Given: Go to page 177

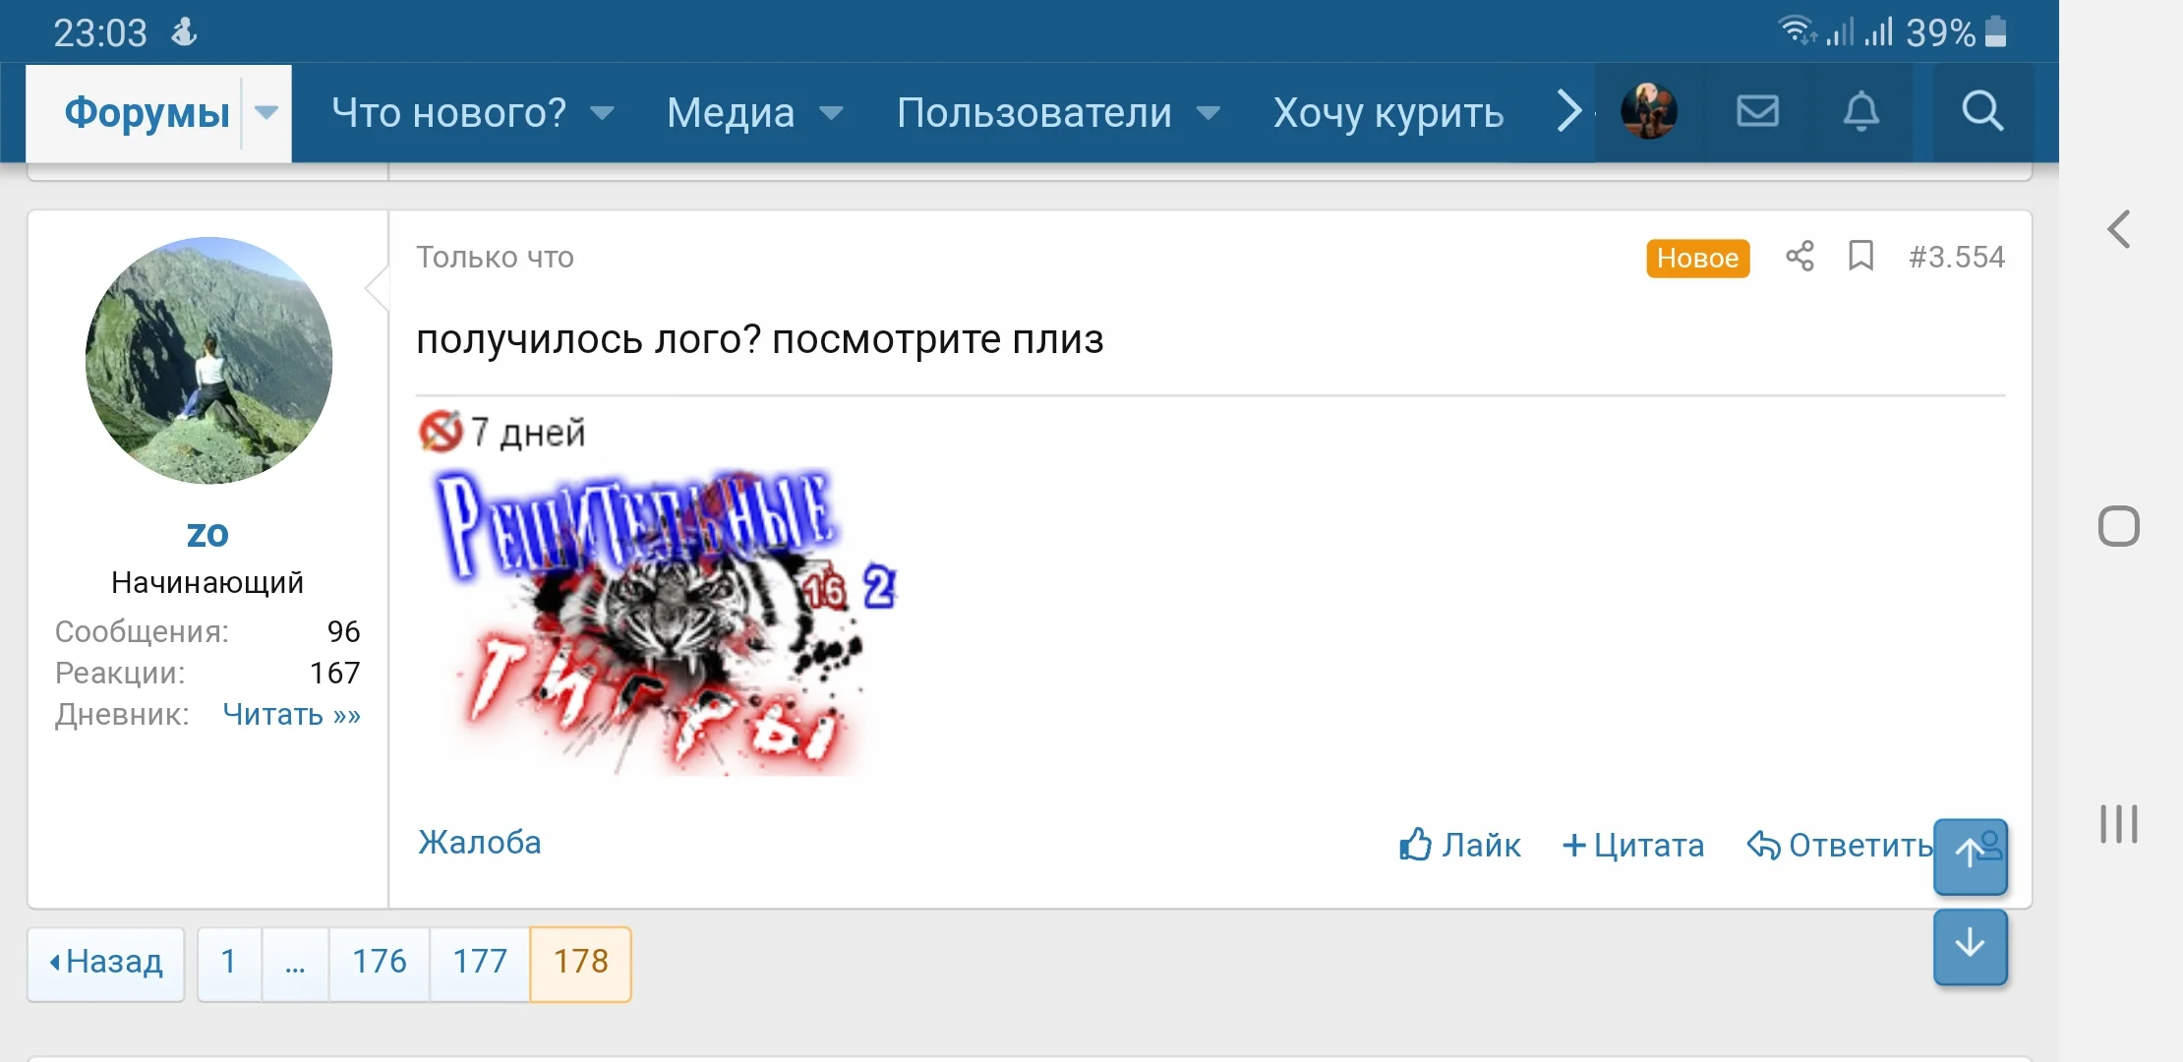Looking at the screenshot, I should click(480, 962).
